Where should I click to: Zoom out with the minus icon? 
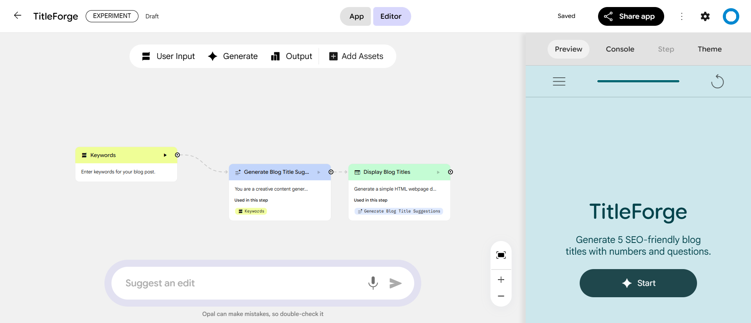(x=501, y=296)
